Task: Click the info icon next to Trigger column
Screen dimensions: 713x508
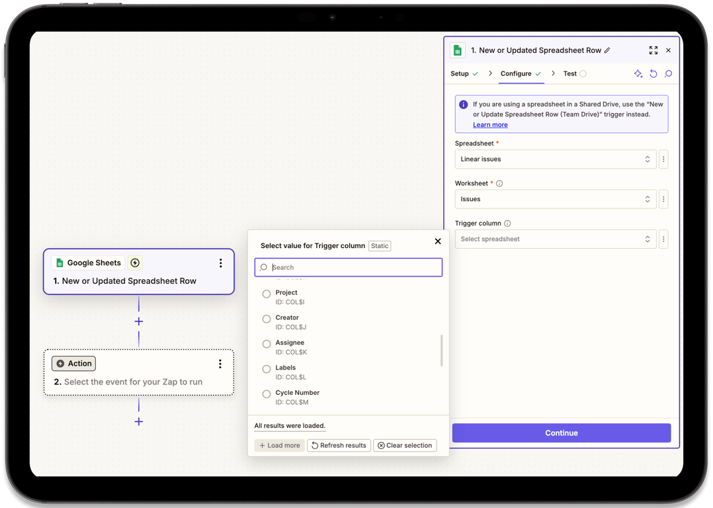Action: tap(507, 224)
